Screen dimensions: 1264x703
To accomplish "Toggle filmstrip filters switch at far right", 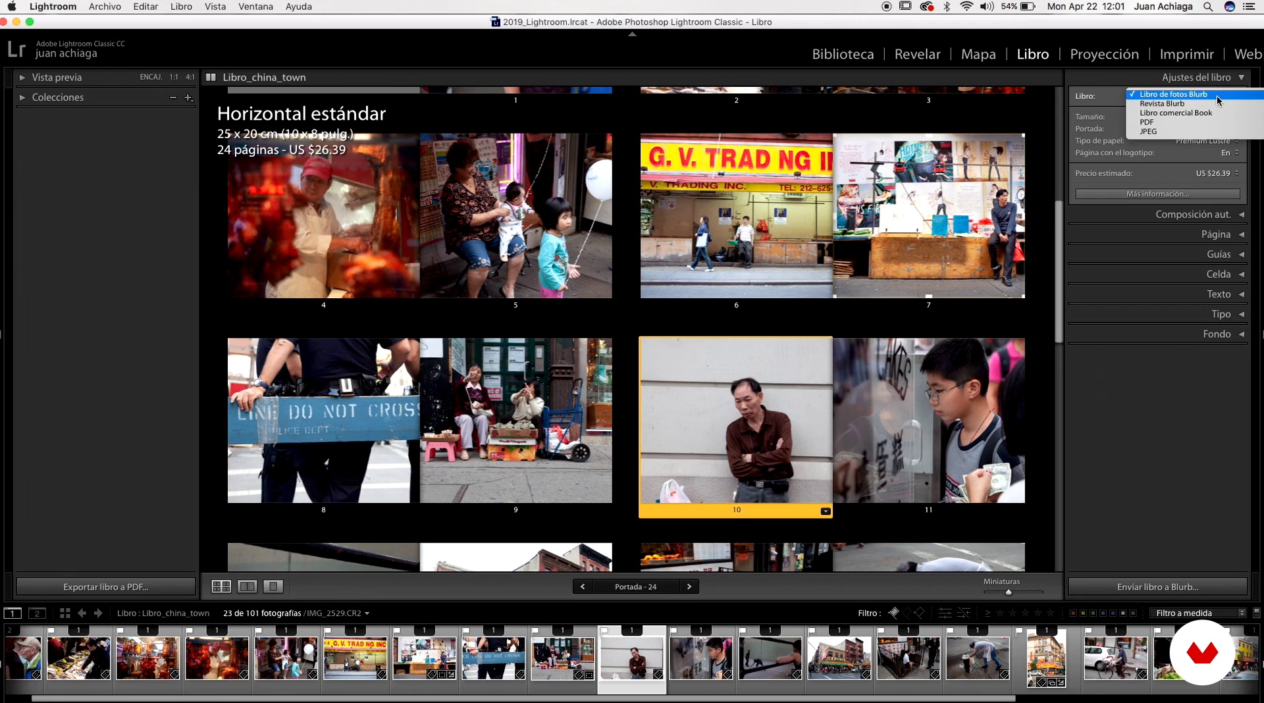I will coord(1257,613).
